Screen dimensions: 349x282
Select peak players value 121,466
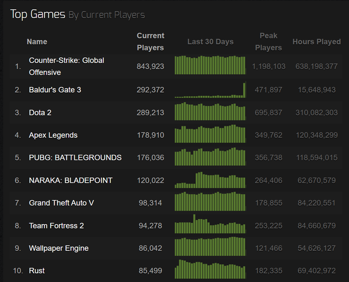point(269,248)
